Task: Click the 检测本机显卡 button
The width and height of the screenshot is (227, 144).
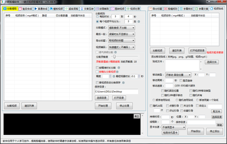Action: [x=170, y=133]
